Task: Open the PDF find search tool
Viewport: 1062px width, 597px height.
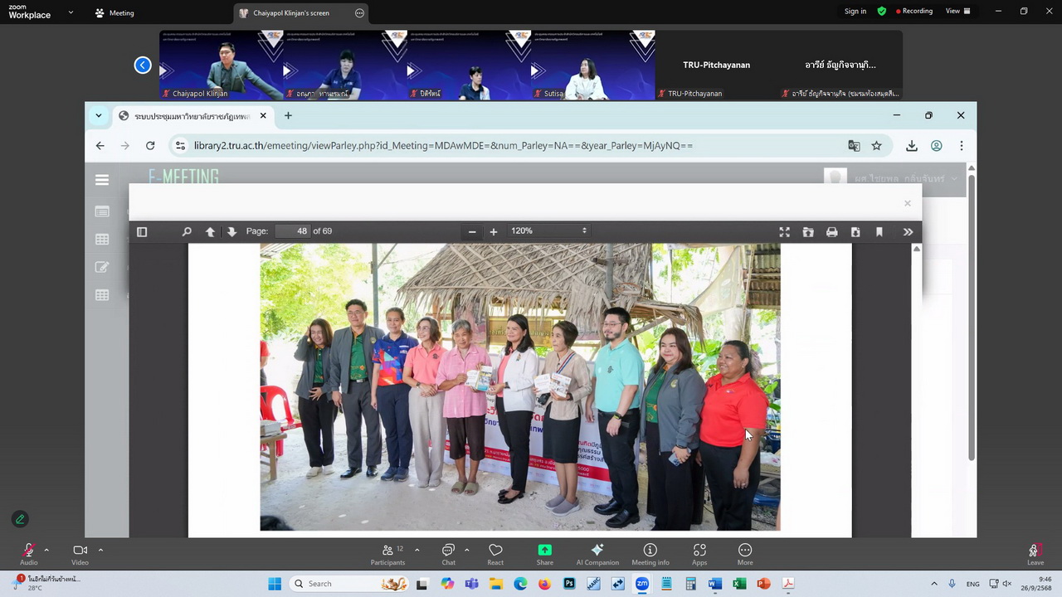Action: [x=187, y=231]
